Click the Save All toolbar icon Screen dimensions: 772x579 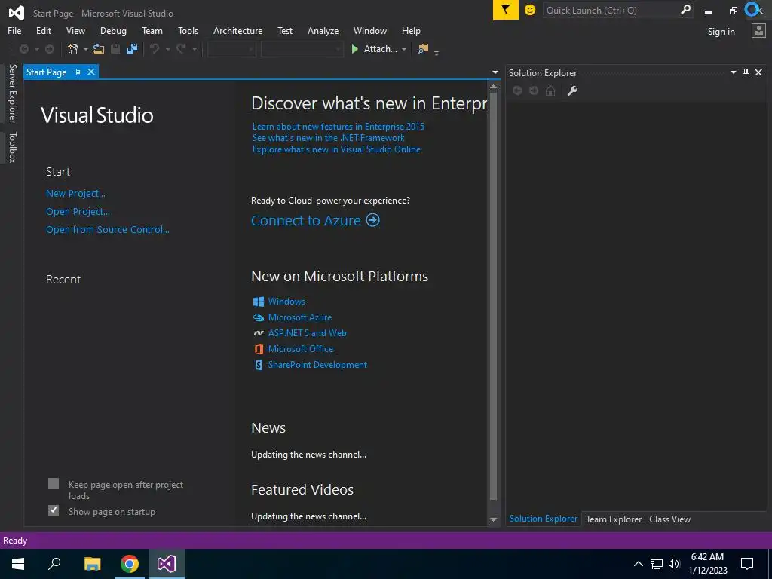tap(132, 49)
